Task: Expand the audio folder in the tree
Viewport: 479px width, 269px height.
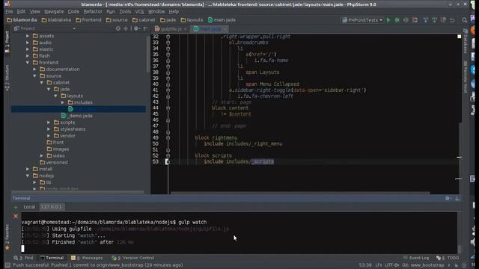Action: 28,43
